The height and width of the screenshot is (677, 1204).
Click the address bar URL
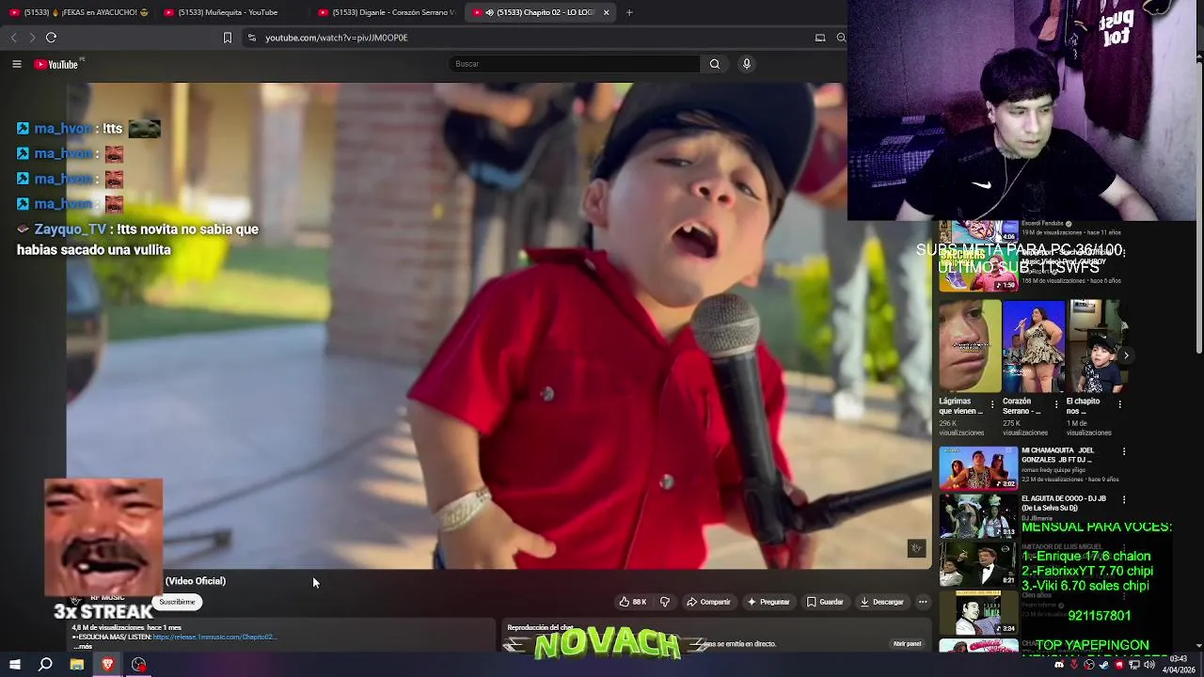(336, 38)
